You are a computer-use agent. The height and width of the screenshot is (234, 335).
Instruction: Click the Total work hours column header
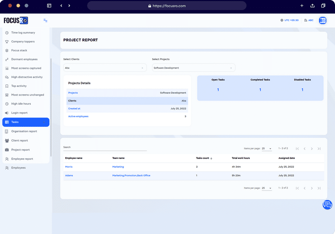point(241,158)
